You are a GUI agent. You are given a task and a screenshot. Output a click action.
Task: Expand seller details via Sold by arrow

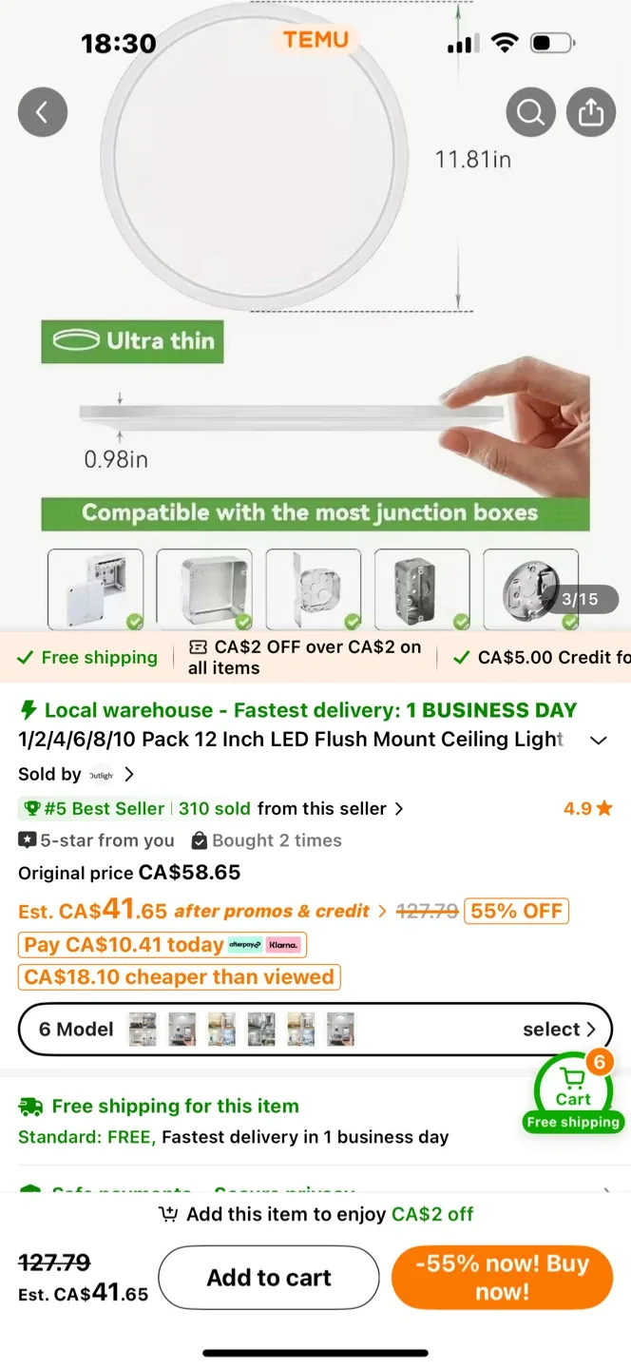click(129, 774)
